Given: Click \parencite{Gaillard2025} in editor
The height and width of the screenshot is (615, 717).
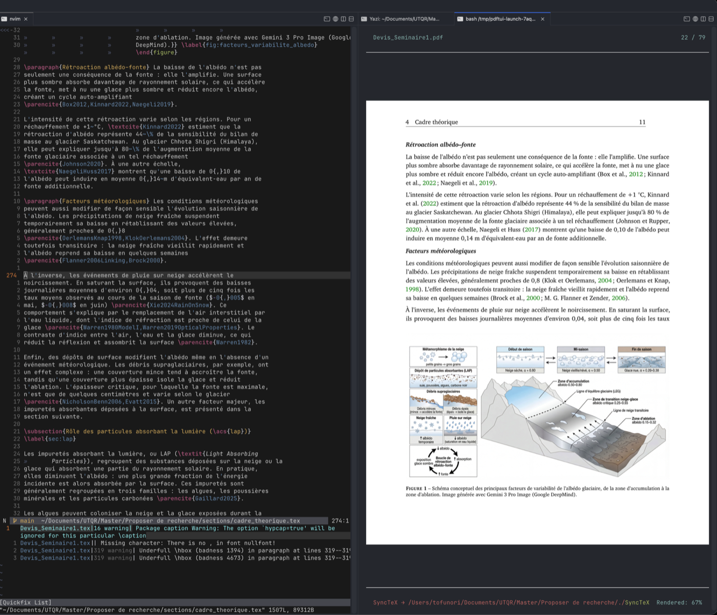Looking at the screenshot, I should (200, 498).
